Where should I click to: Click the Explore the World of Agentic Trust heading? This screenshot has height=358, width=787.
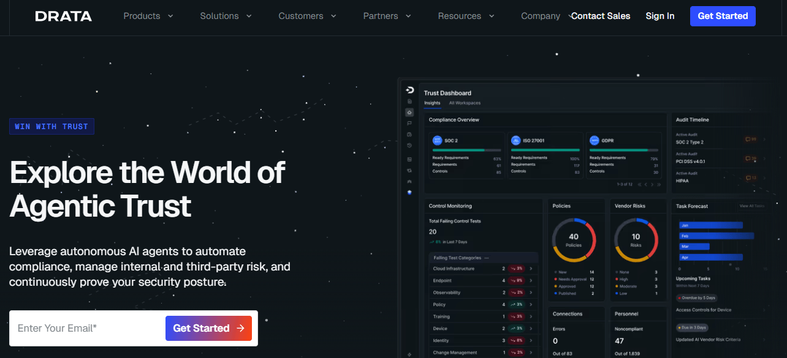[x=147, y=189]
